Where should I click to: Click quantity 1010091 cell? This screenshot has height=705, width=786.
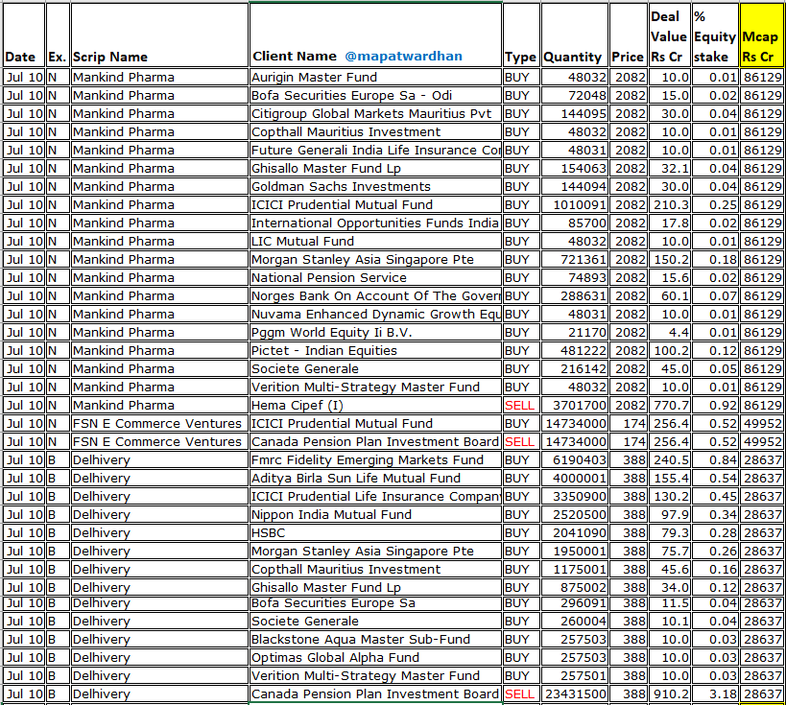pyautogui.click(x=575, y=204)
